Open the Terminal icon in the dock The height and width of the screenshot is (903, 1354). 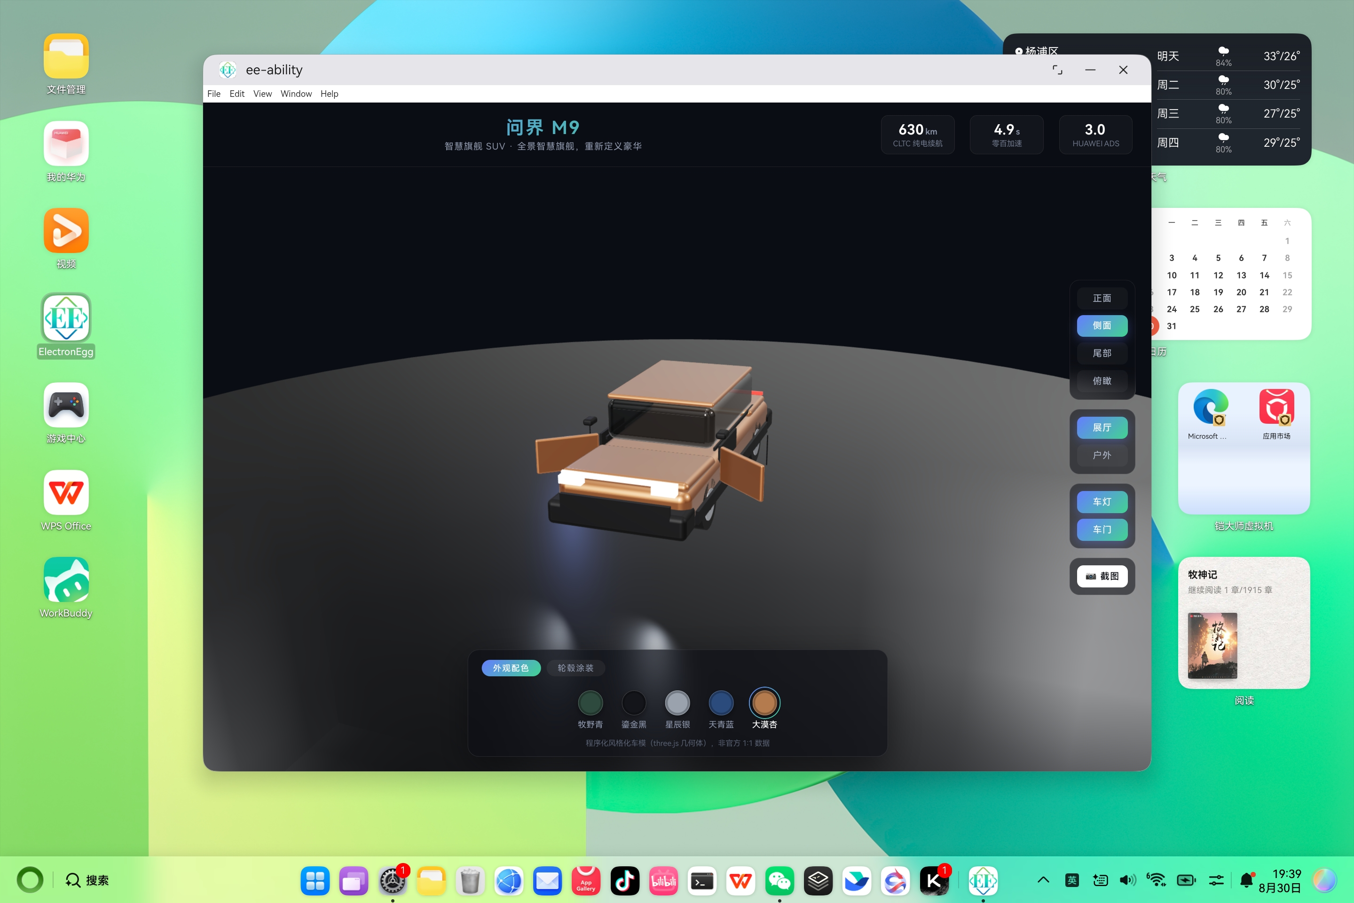(702, 880)
